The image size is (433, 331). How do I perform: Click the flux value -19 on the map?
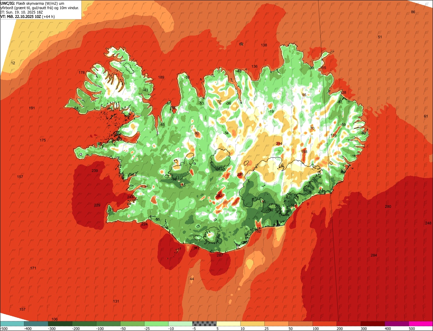coord(271,112)
